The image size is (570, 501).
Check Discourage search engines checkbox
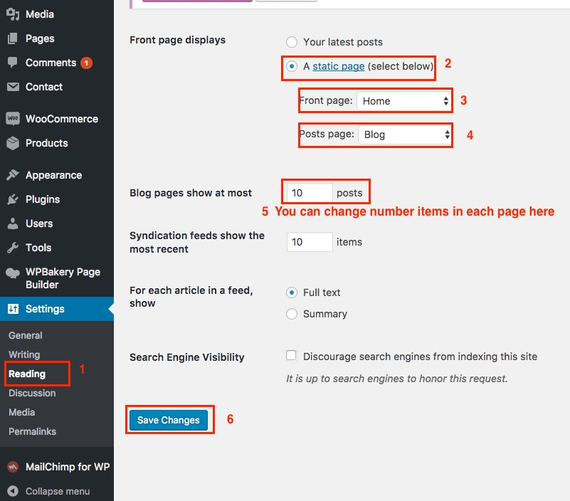[x=292, y=356]
